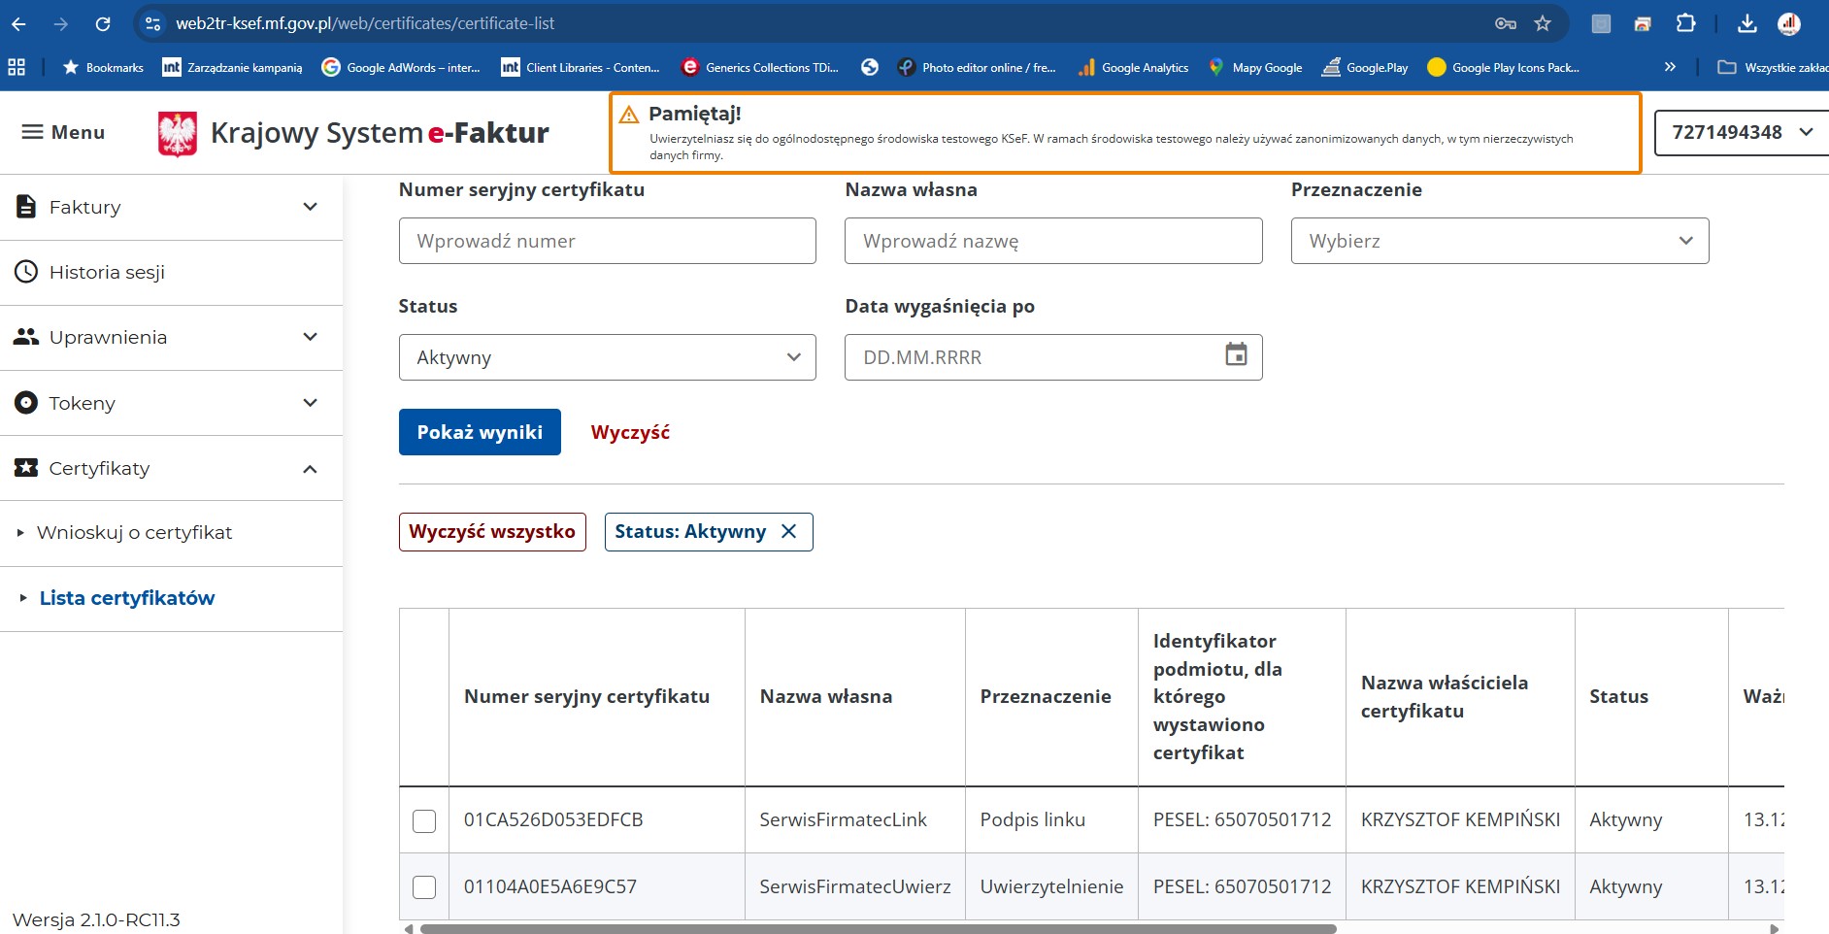Image resolution: width=1829 pixels, height=934 pixels.
Task: Reload the page in the browser
Action: [103, 23]
